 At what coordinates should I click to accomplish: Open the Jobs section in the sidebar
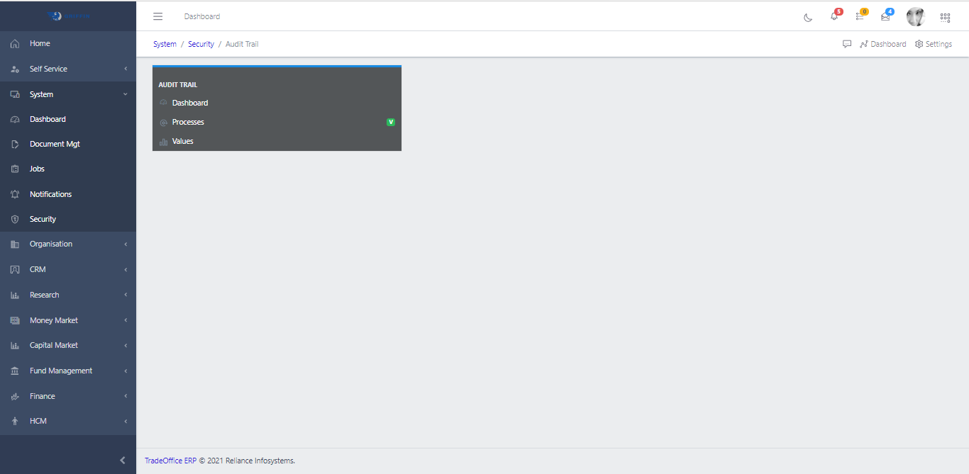tap(38, 169)
